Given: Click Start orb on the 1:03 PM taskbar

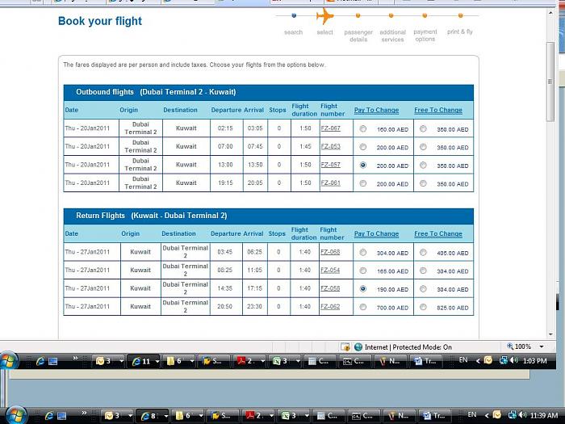Looking at the screenshot, I should pyautogui.click(x=9, y=360).
